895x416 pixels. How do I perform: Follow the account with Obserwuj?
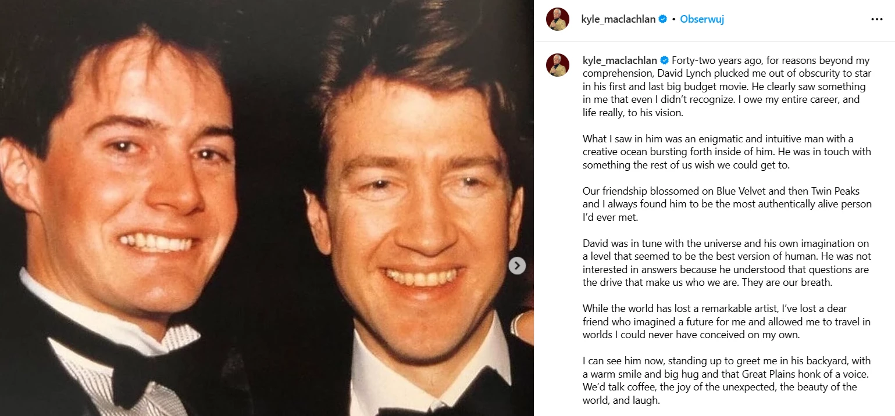[702, 19]
